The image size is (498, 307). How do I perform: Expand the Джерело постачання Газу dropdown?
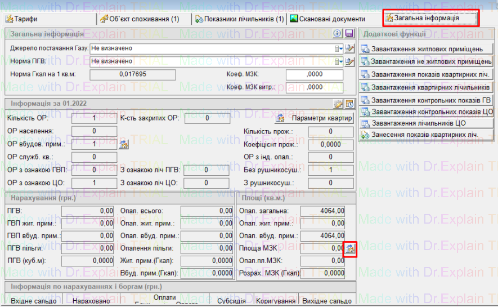pyautogui.click(x=339, y=48)
